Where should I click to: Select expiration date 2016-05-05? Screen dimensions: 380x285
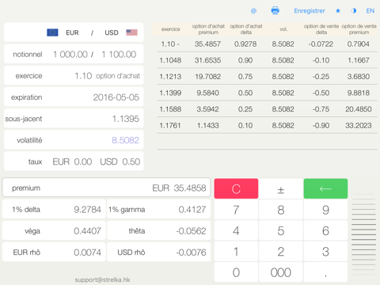pyautogui.click(x=116, y=97)
